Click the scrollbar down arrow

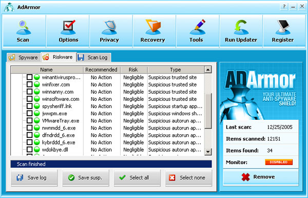[x=208, y=152]
